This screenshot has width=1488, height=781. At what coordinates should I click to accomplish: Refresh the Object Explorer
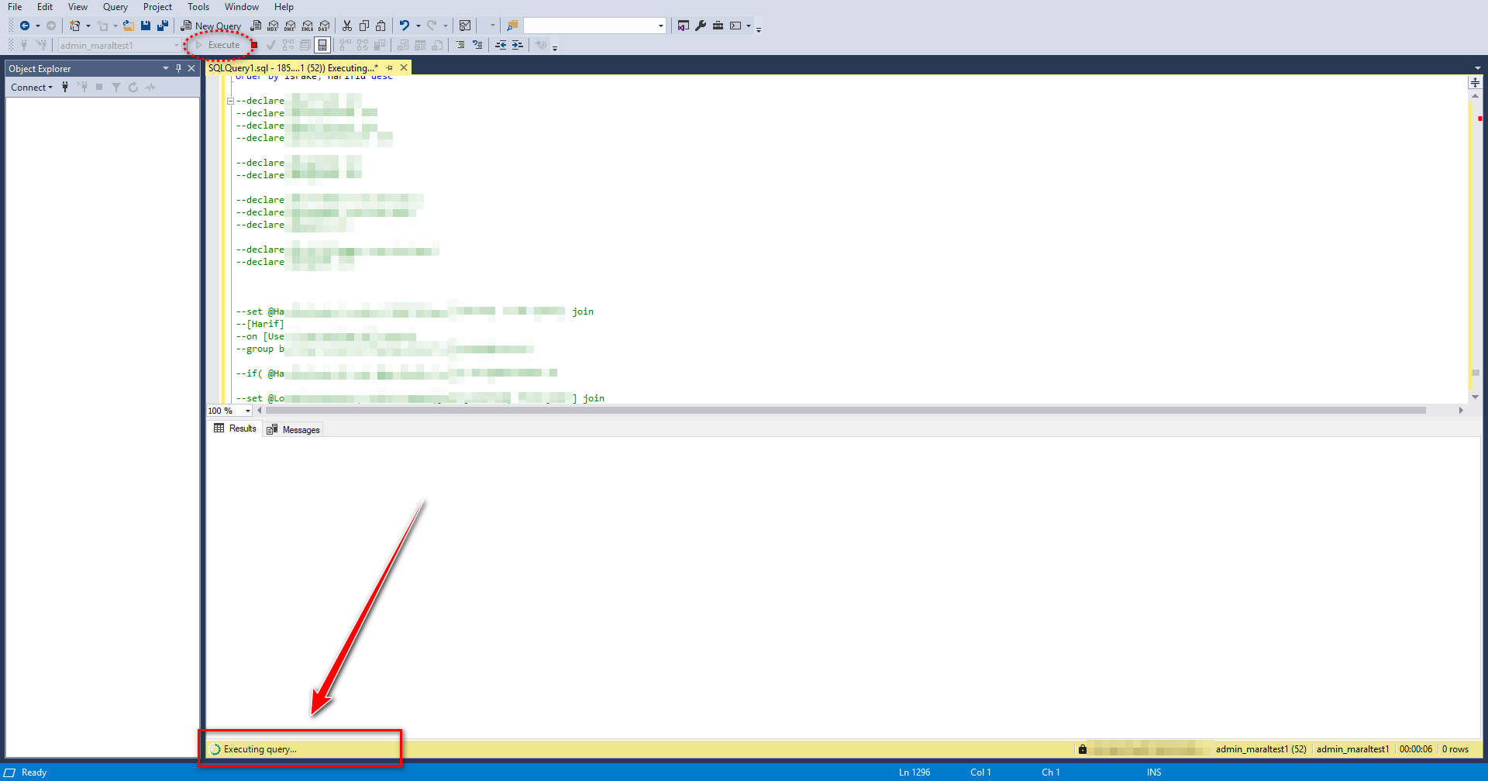click(133, 87)
